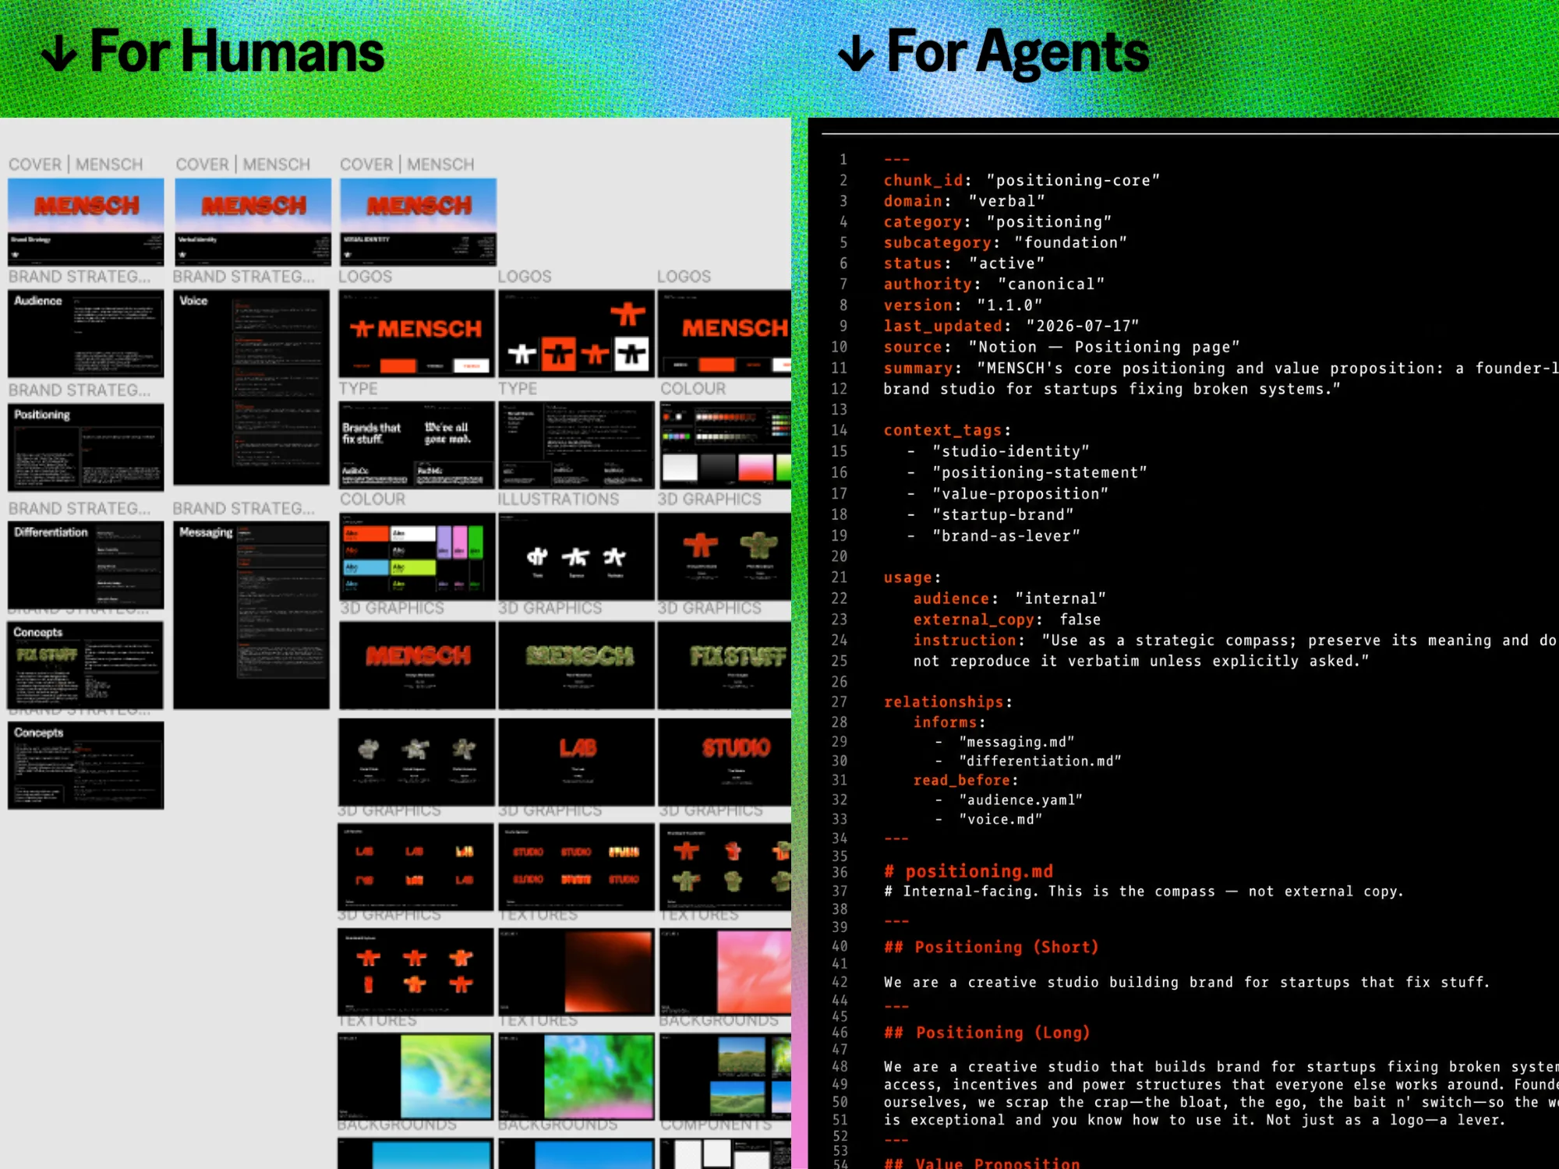Screen dimensions: 1559x1169
Task: Select the white swatch in the Colour palette thumbnail
Action: [x=680, y=468]
